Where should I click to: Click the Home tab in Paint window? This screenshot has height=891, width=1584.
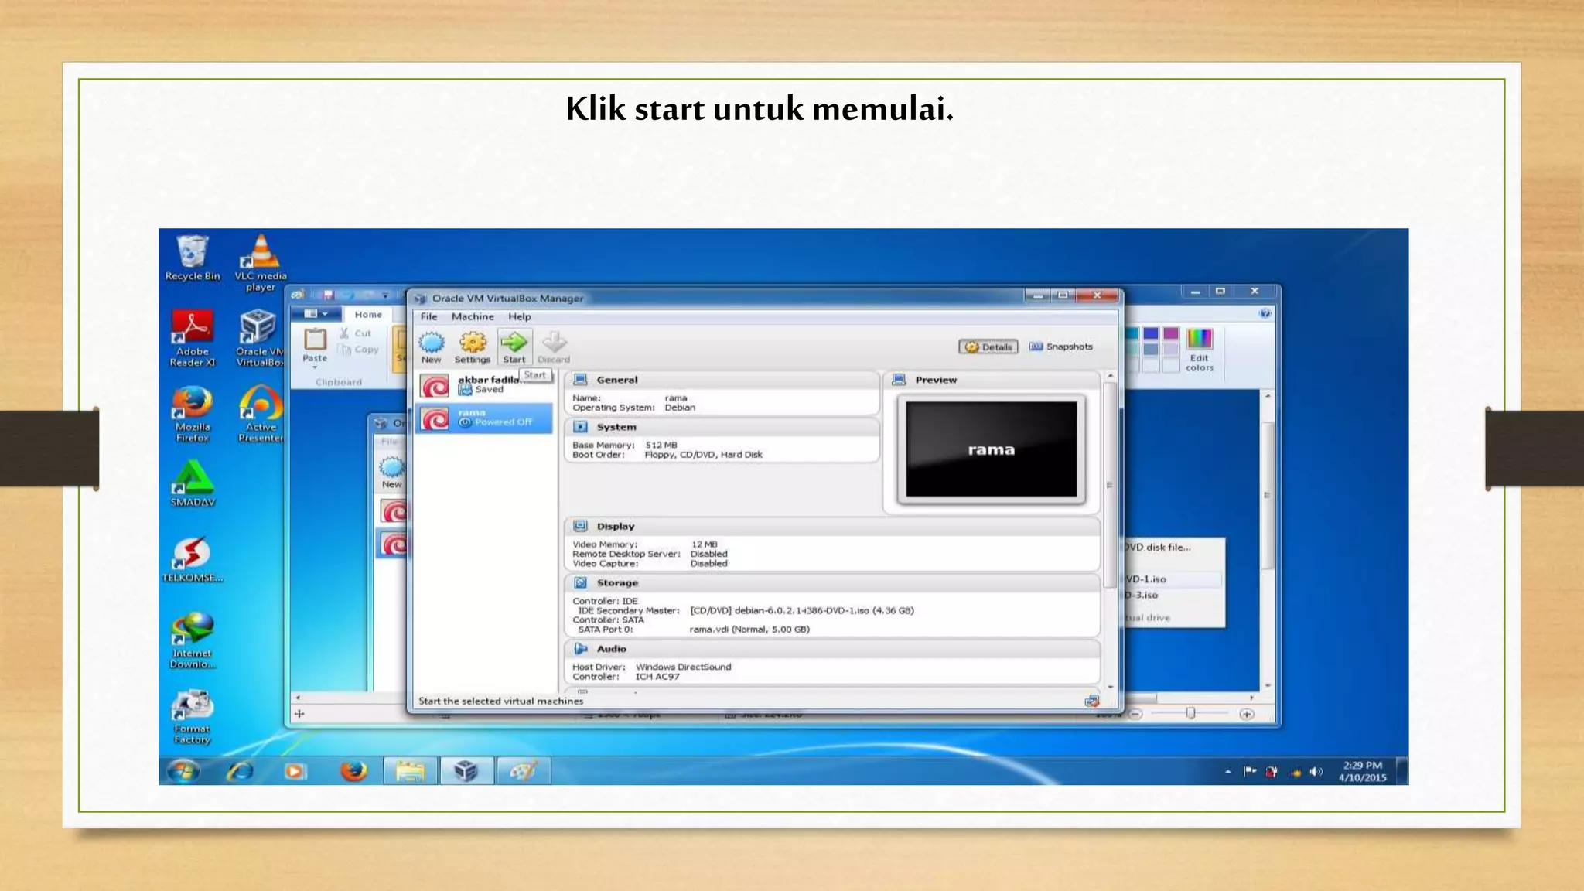tap(368, 314)
